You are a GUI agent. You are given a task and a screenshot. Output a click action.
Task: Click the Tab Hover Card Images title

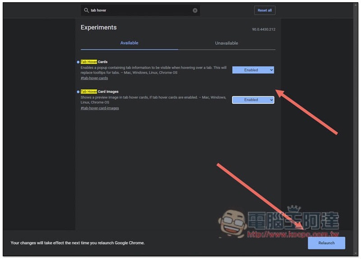point(99,92)
